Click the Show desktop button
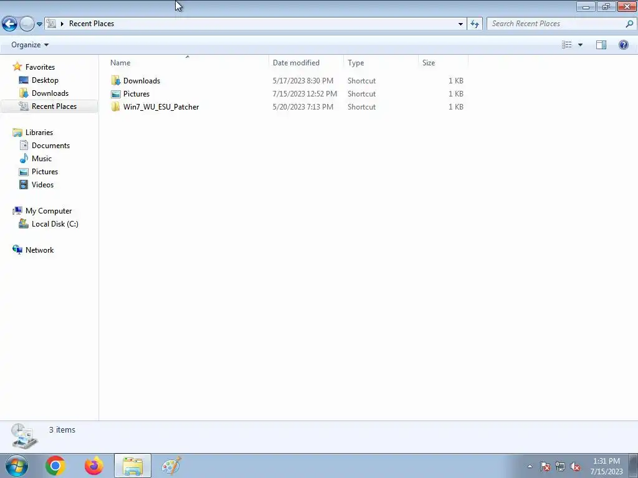The height and width of the screenshot is (478, 638). [634, 466]
